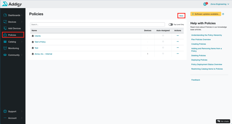The height and width of the screenshot is (124, 232).
Task: Click the Monitoring alarm icon
Action: tap(5, 48)
